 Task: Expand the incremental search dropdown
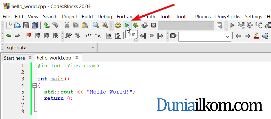pyautogui.click(x=227, y=37)
